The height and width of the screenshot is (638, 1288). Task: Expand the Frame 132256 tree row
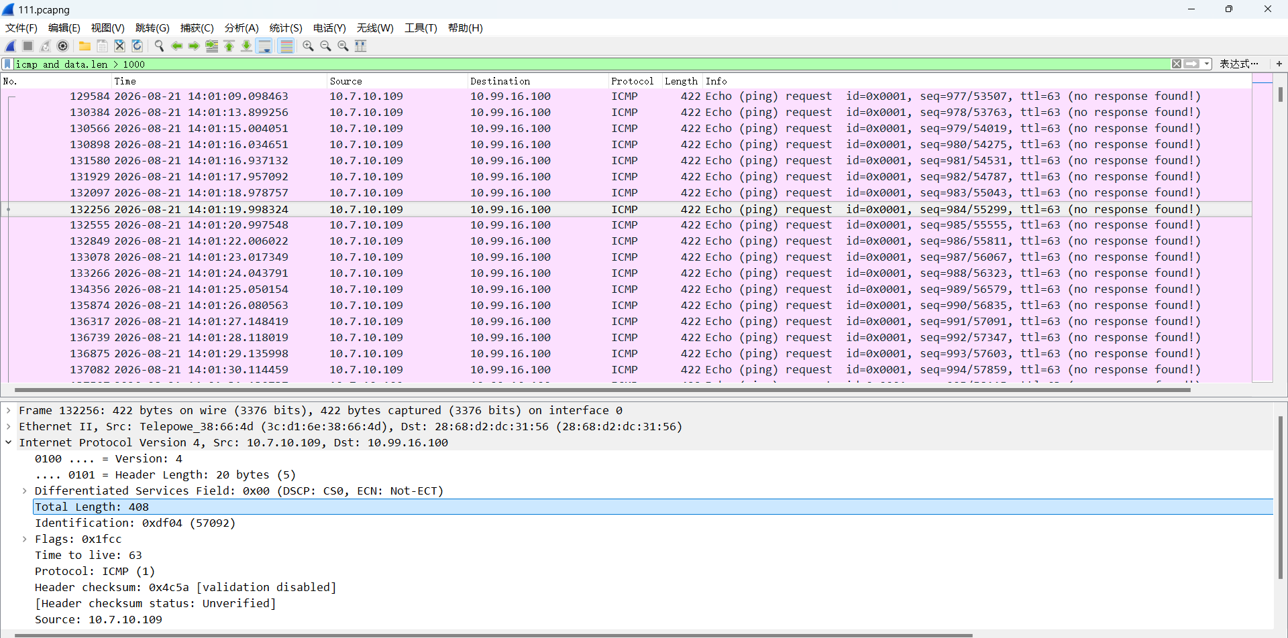point(9,410)
